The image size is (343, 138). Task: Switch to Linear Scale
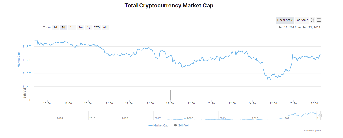(285, 20)
